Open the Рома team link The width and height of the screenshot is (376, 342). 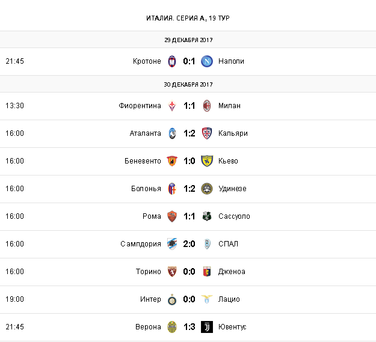point(152,216)
